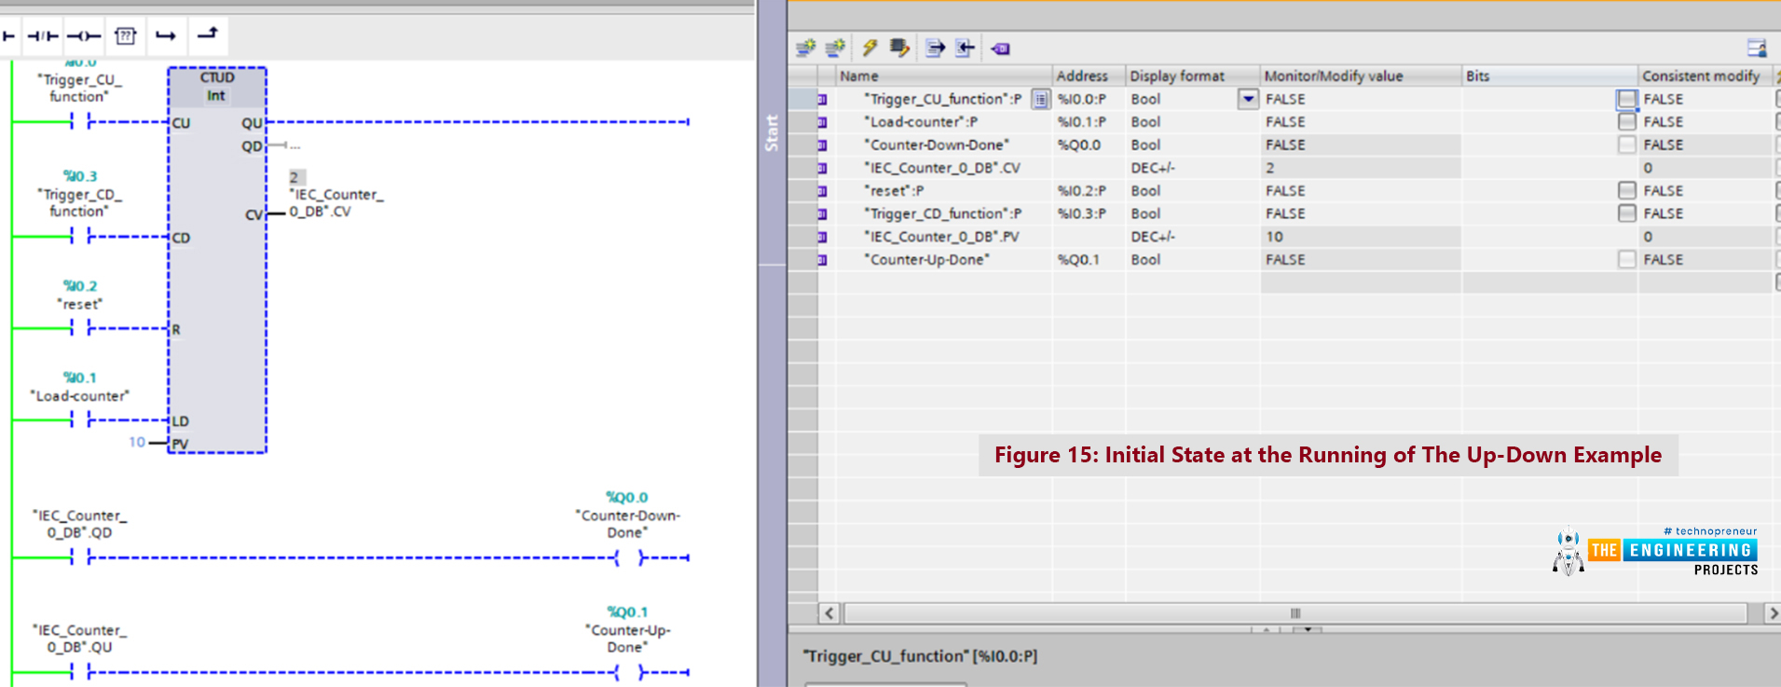Viewport: 1781px width, 687px height.
Task: Click address cell %I0.3:P in watch table
Action: click(x=1089, y=213)
